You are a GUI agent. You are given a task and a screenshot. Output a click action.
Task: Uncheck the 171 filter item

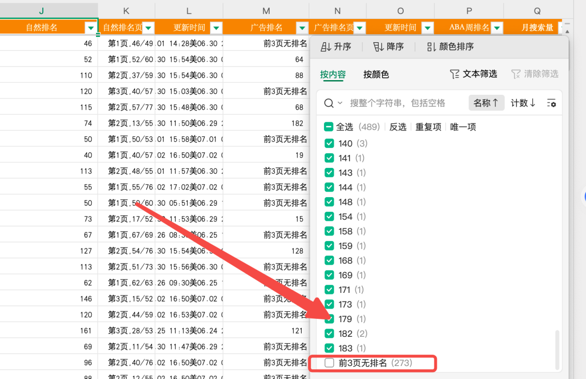coord(329,290)
